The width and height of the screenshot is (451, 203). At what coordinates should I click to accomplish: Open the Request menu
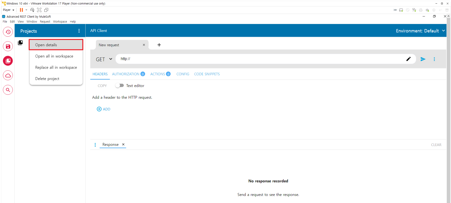(x=45, y=22)
